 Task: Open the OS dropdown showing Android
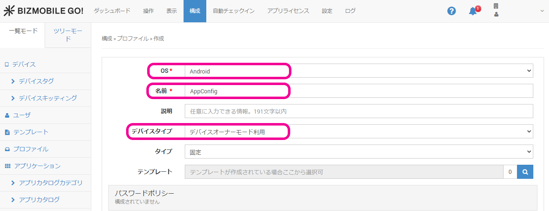(358, 71)
